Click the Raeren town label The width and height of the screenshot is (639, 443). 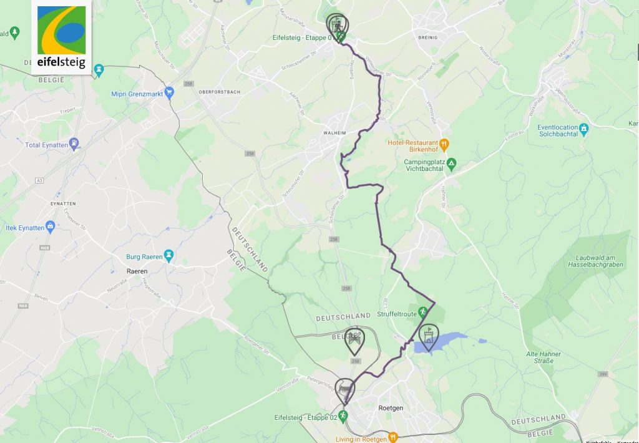(137, 271)
